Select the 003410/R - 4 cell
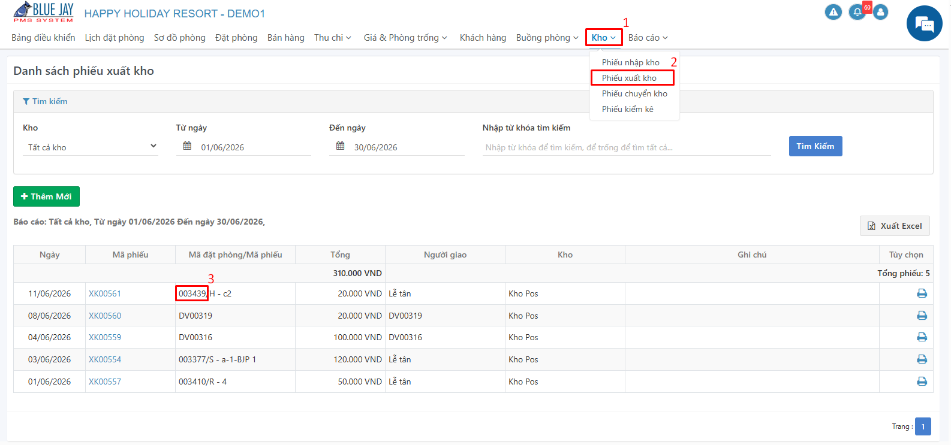The height and width of the screenshot is (445, 951). tap(235, 382)
